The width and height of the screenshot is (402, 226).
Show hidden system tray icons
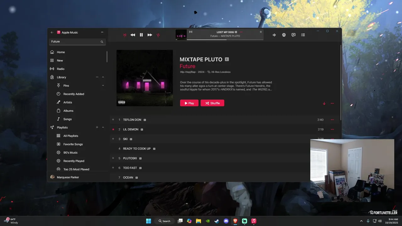(x=361, y=221)
